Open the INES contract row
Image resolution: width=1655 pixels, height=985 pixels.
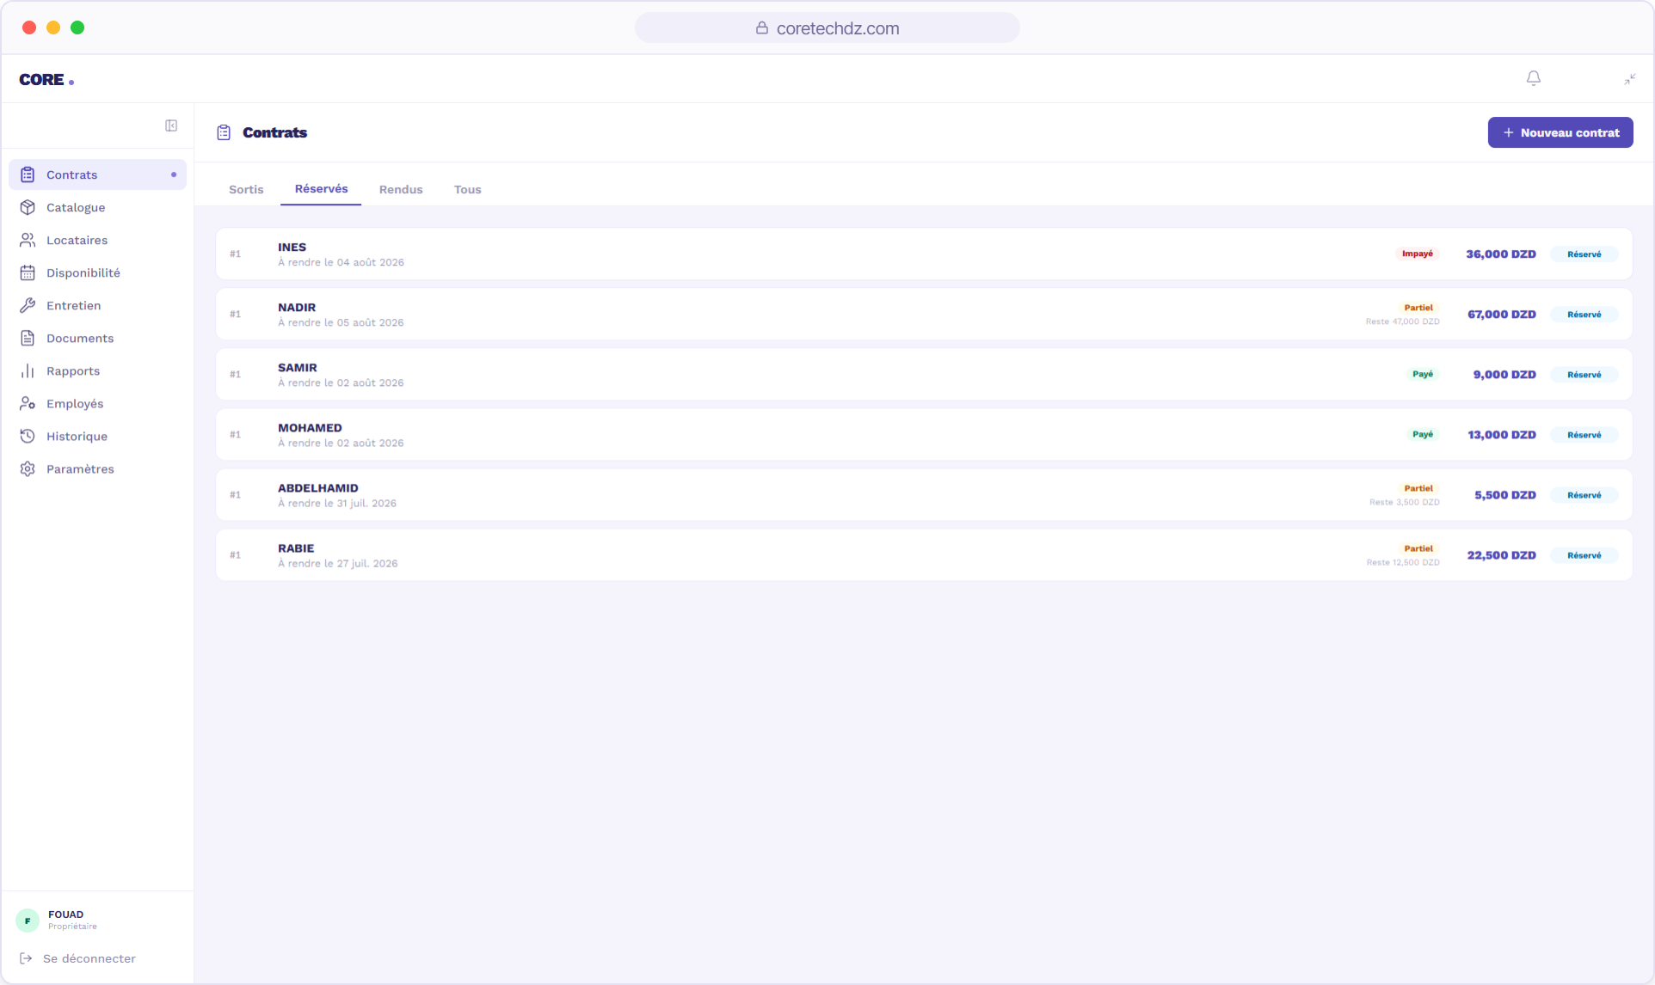click(924, 254)
